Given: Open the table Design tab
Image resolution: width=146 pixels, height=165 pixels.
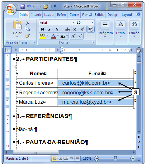Looking at the screenshot, I should tap(113, 15).
